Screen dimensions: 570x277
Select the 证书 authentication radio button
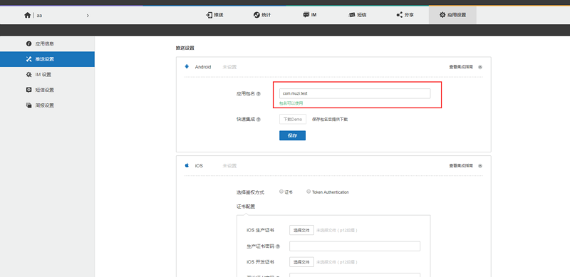[x=281, y=192]
